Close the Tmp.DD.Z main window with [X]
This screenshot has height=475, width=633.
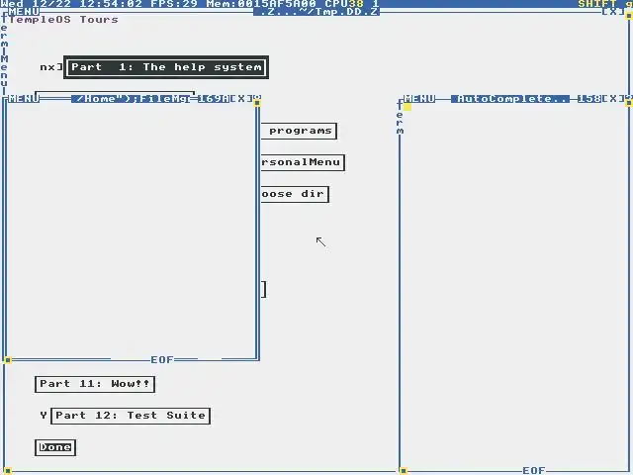(613, 11)
